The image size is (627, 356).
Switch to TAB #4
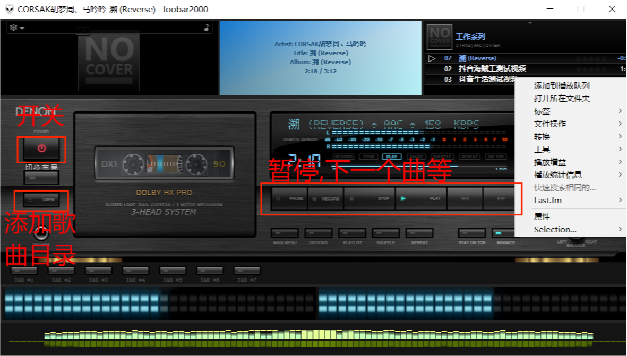(135, 271)
